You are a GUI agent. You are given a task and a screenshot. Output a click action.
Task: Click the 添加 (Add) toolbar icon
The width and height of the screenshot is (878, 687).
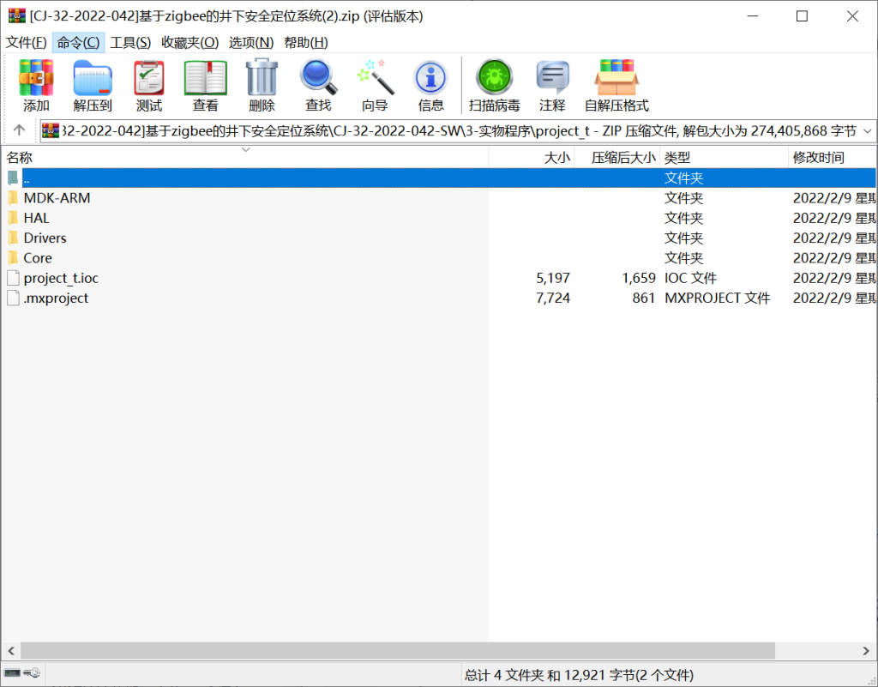coord(36,86)
